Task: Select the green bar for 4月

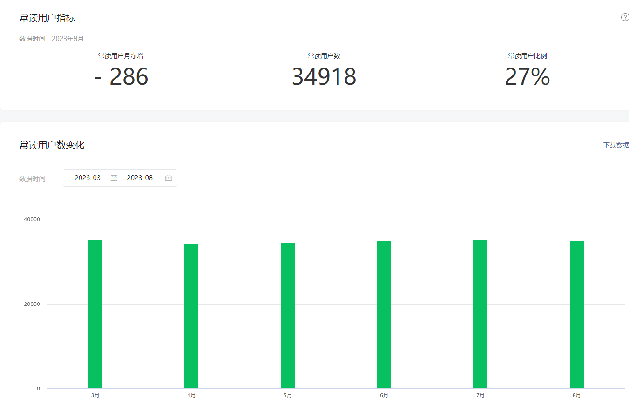Action: coord(191,316)
